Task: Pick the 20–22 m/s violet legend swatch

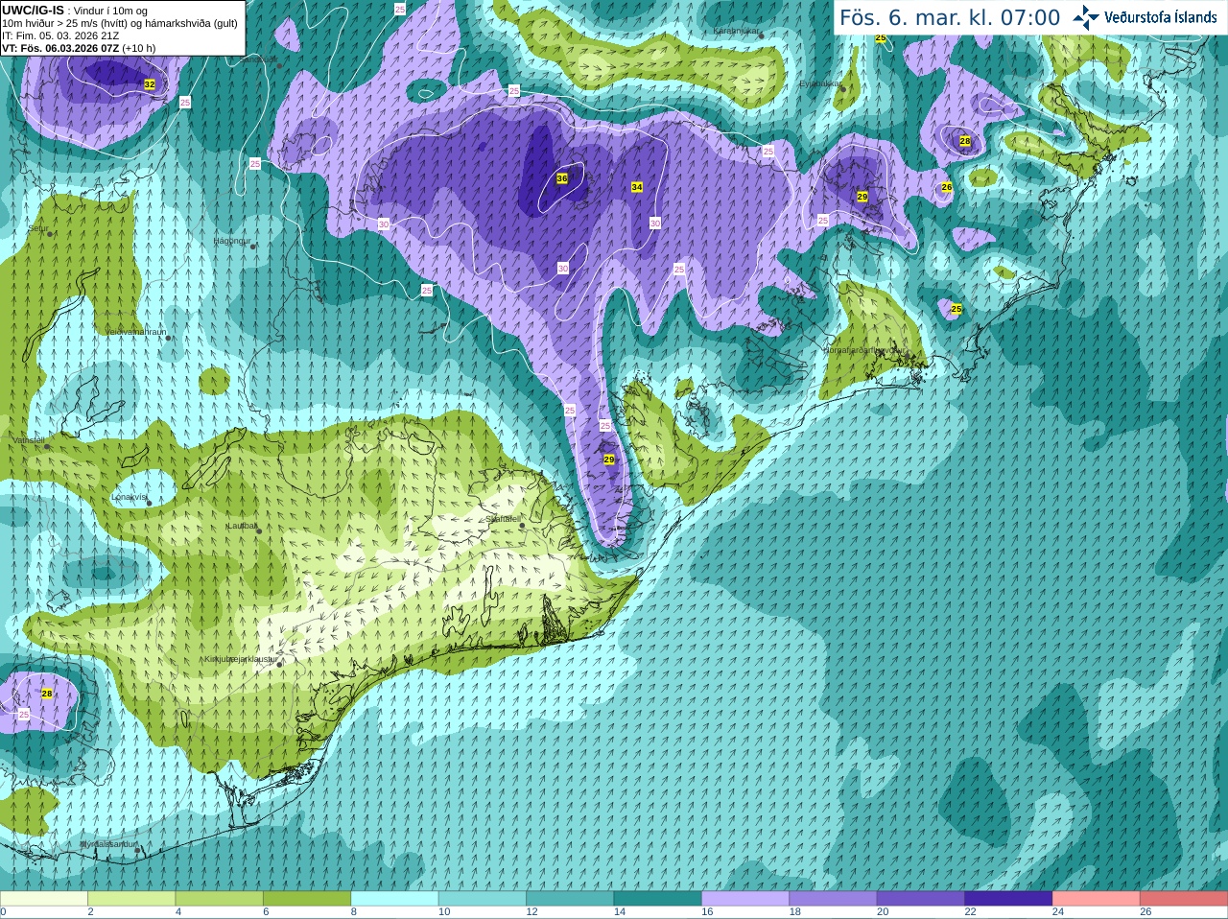Action: click(x=921, y=899)
